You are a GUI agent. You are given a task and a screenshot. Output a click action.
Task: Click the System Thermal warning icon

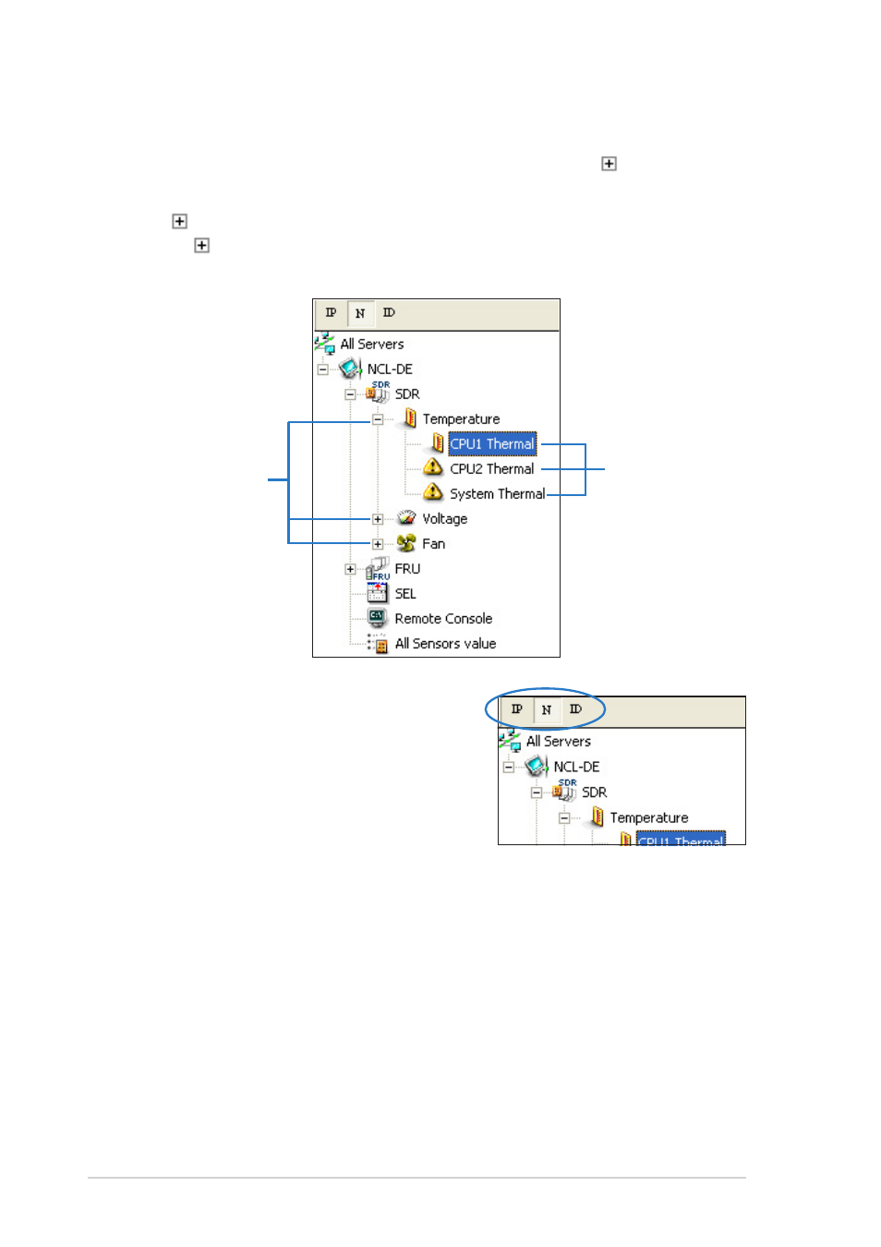433,492
